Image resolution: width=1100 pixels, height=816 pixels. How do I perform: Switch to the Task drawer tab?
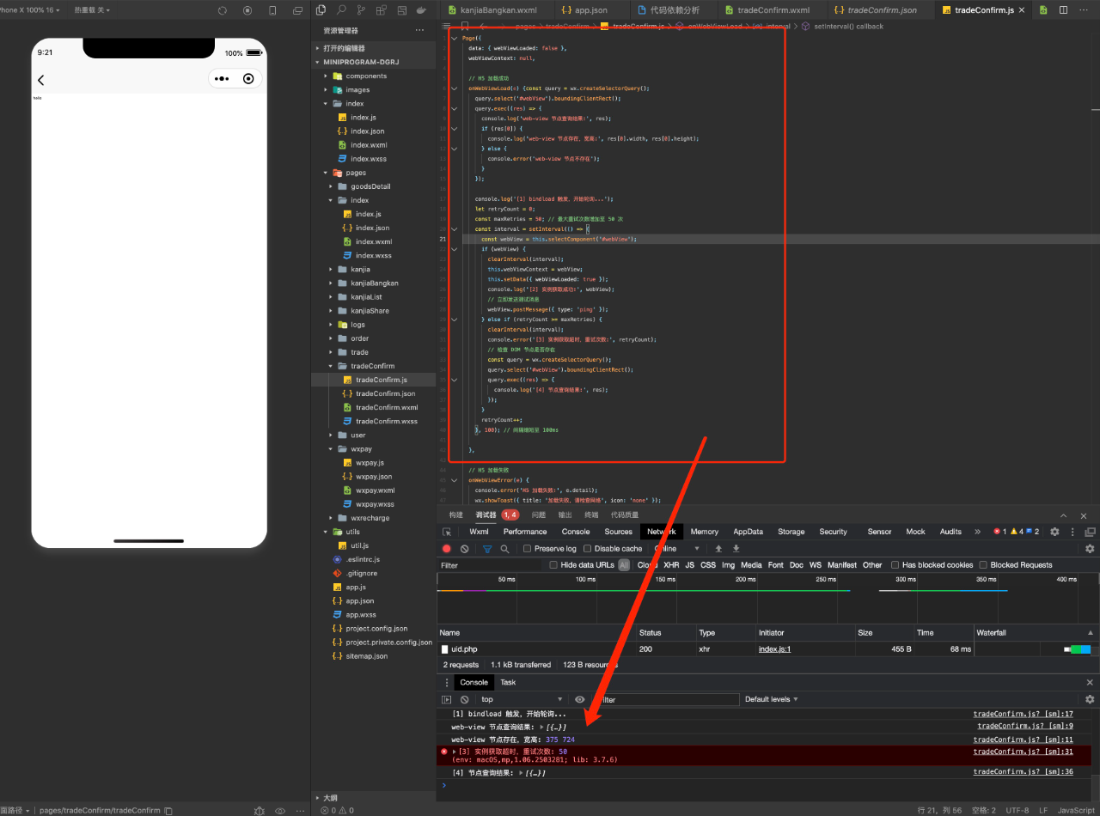click(x=508, y=682)
